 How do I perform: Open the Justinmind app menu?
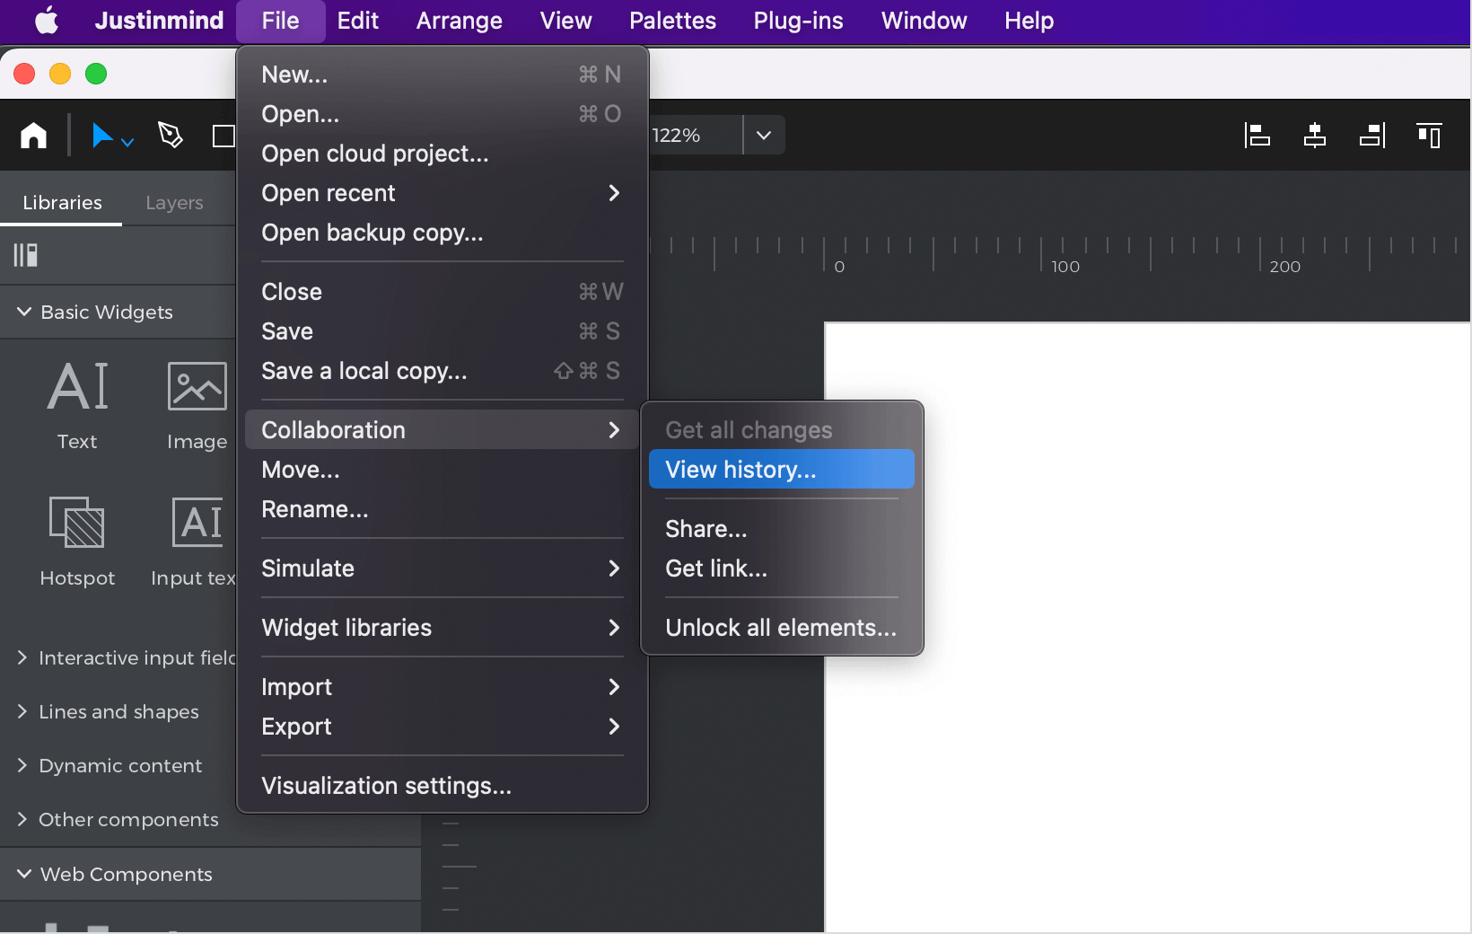pyautogui.click(x=159, y=21)
